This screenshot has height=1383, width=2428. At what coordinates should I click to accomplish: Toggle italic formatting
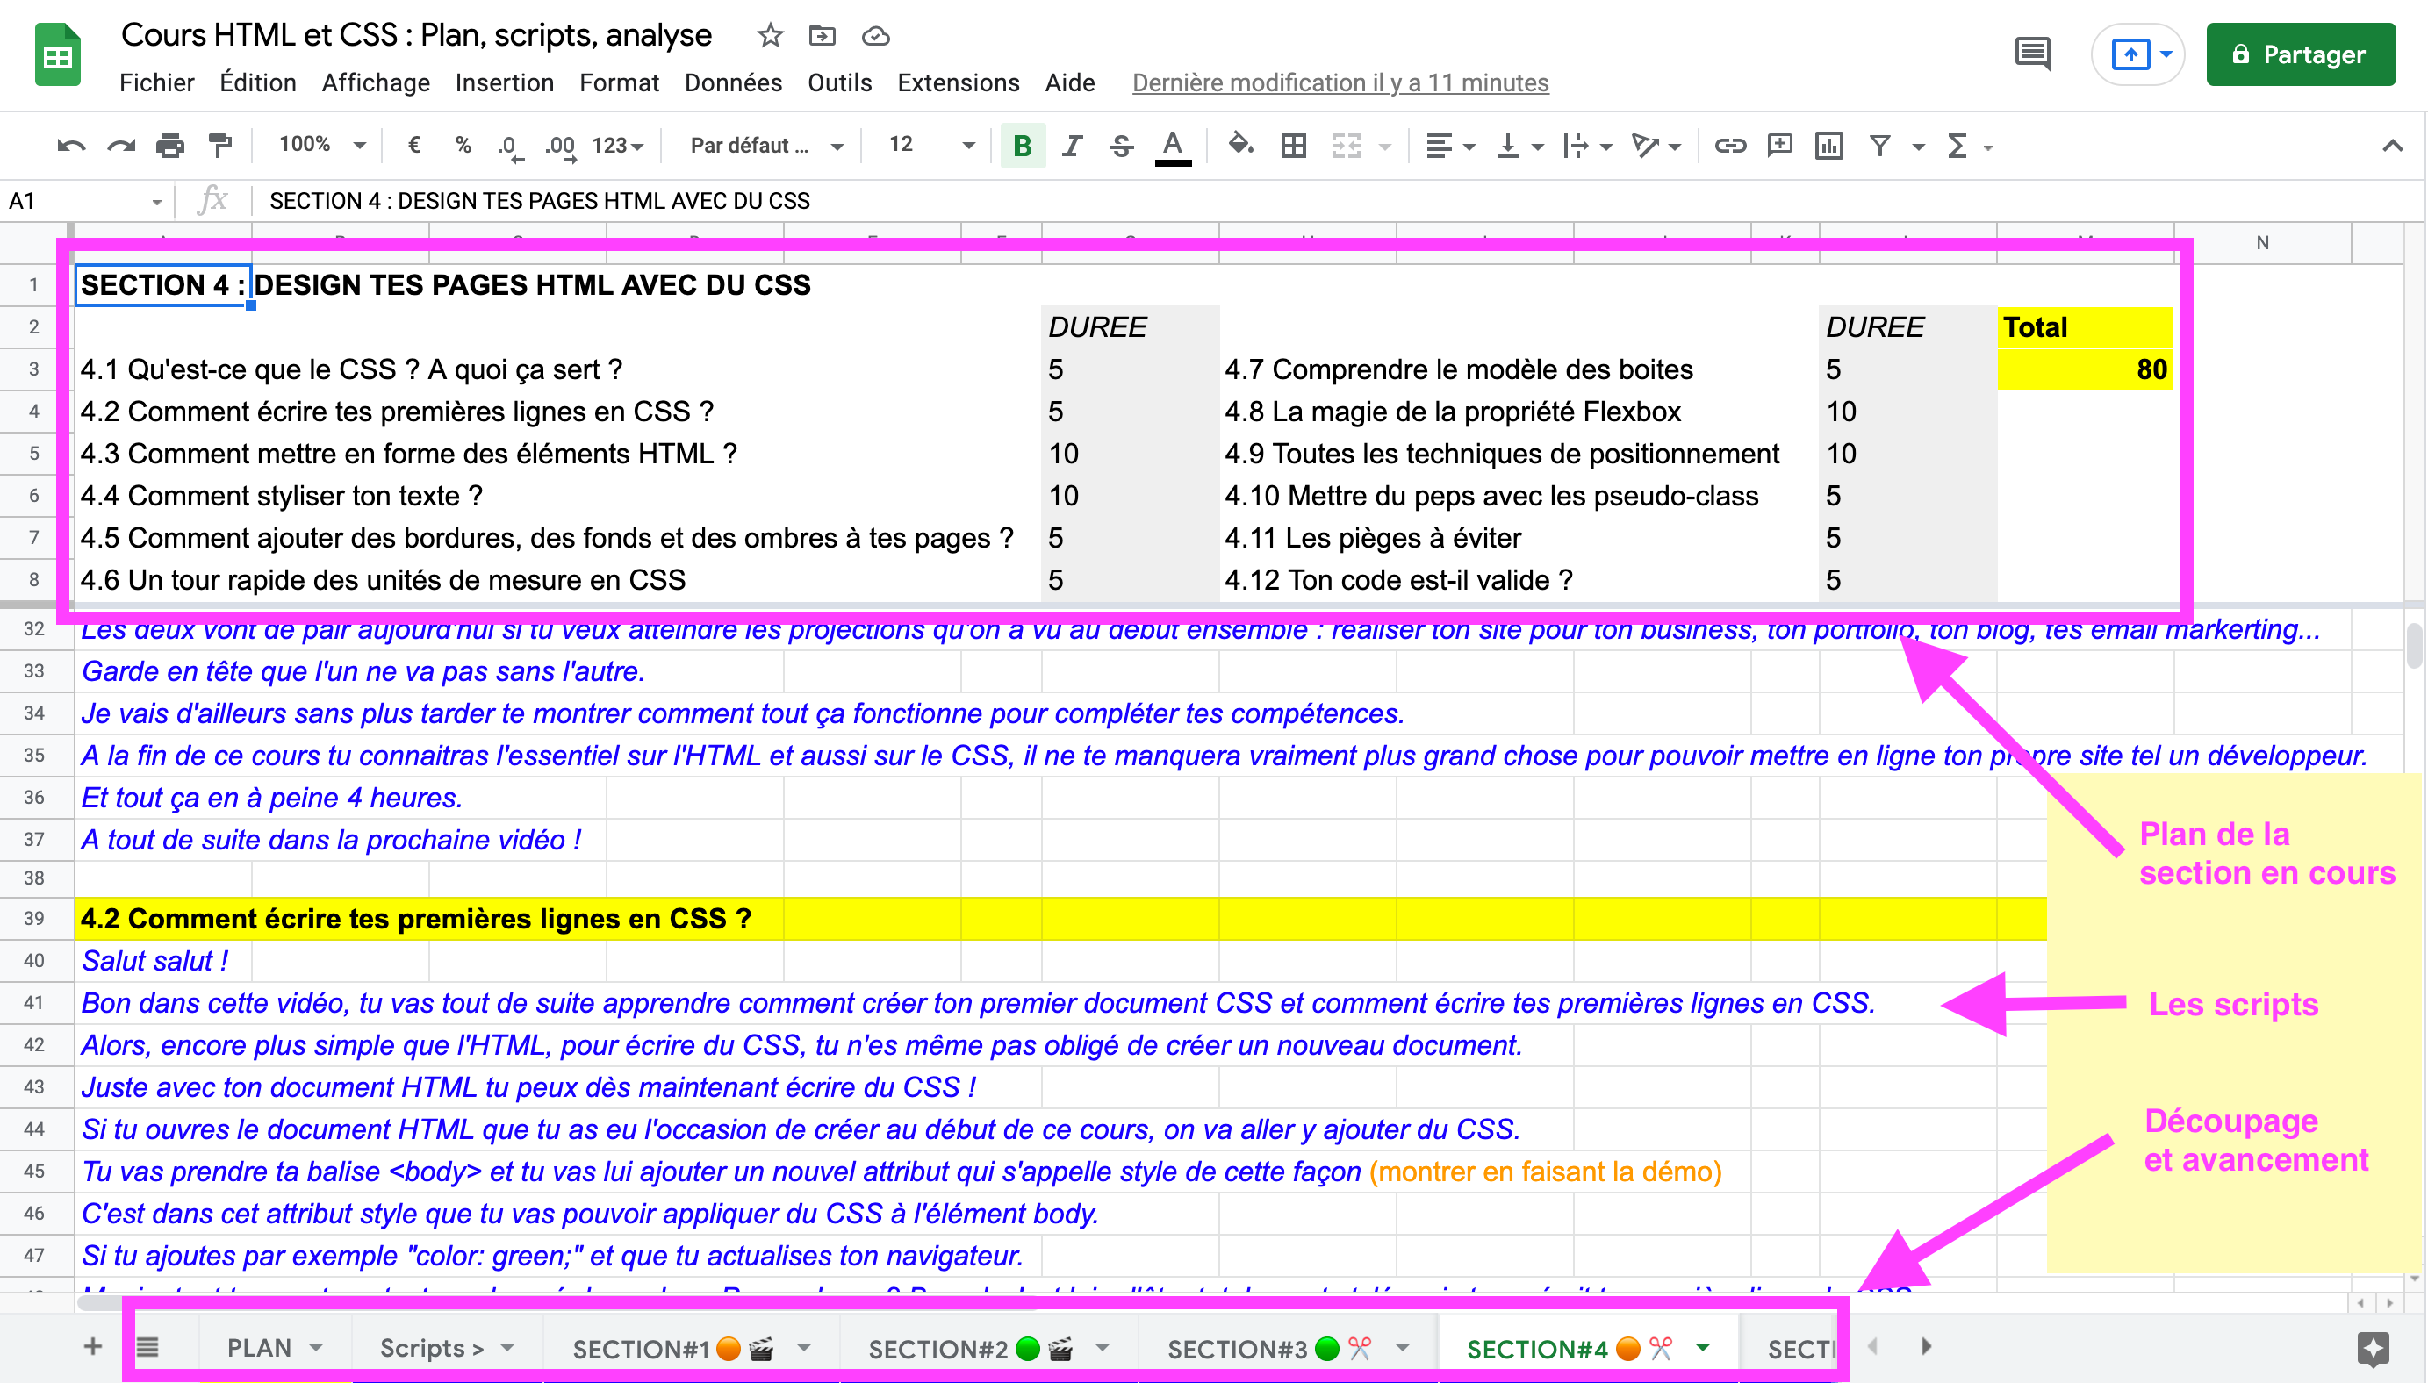pyautogui.click(x=1073, y=146)
